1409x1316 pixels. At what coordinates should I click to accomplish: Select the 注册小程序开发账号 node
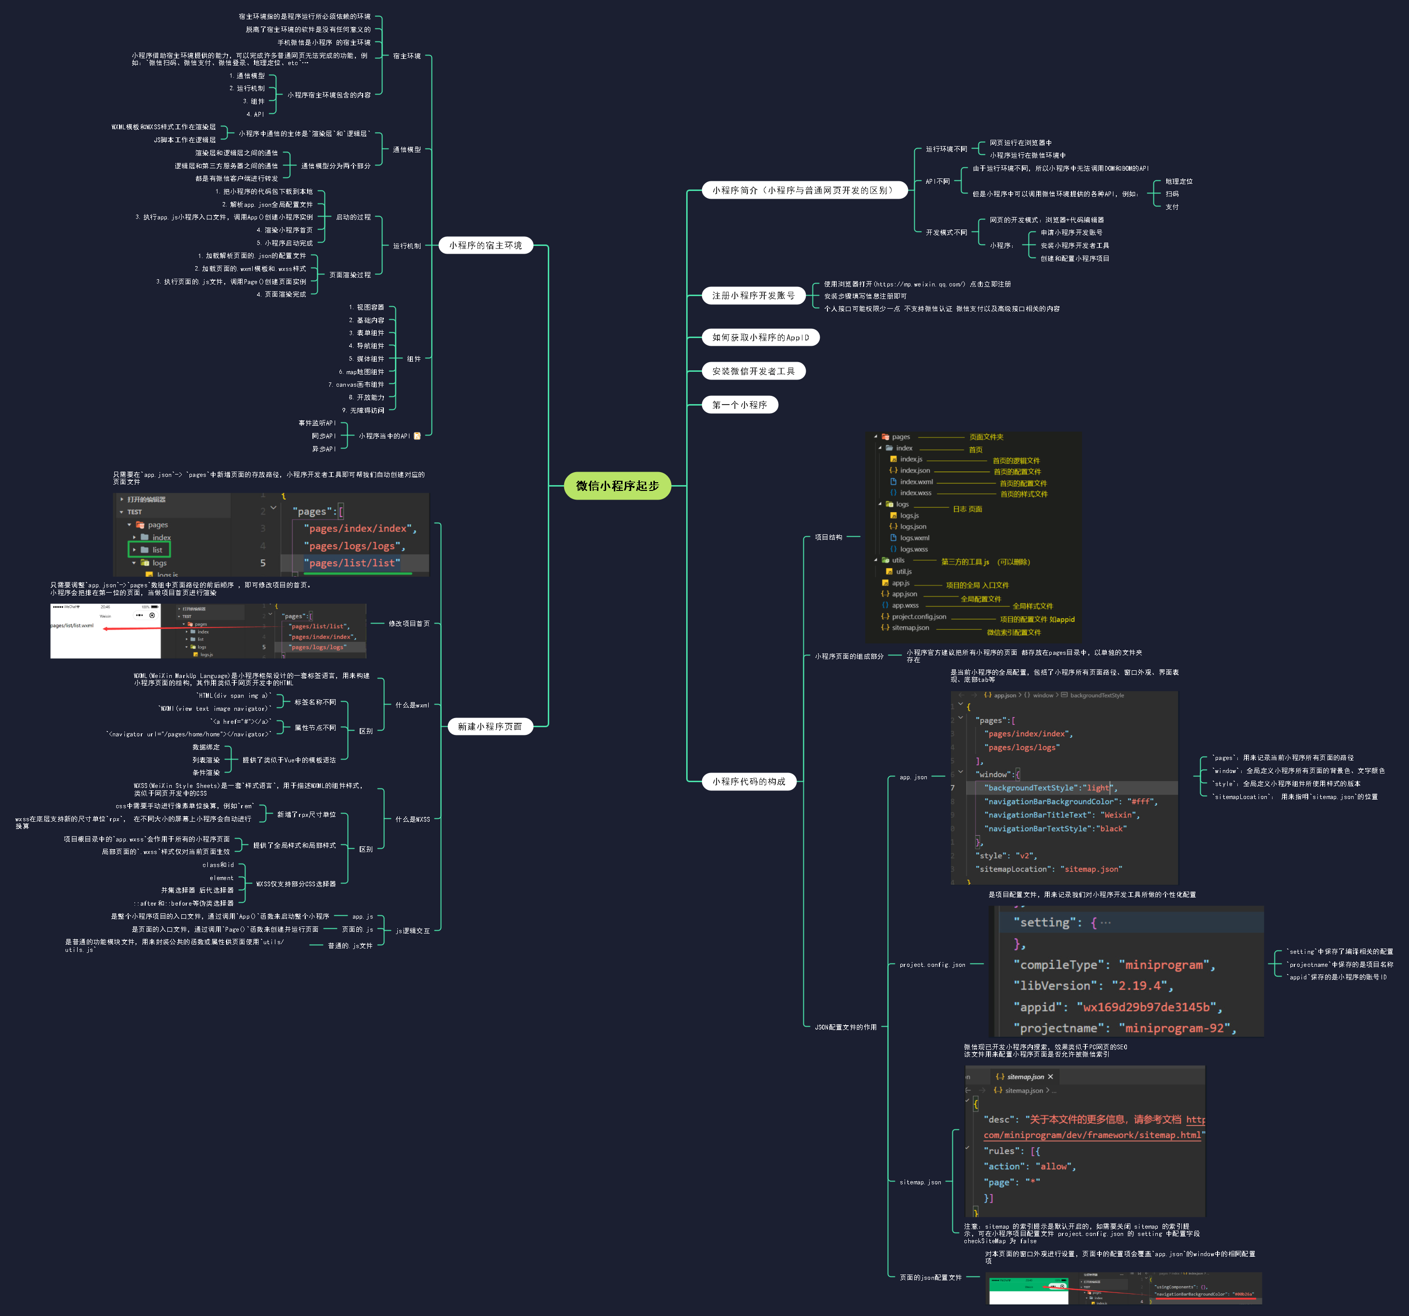[753, 296]
